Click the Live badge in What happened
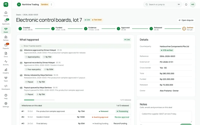 (x=127, y=40)
